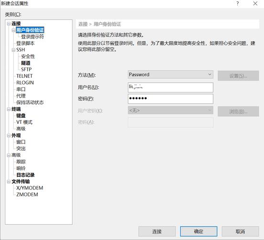Open 保持活动状态 settings page

click(x=30, y=102)
